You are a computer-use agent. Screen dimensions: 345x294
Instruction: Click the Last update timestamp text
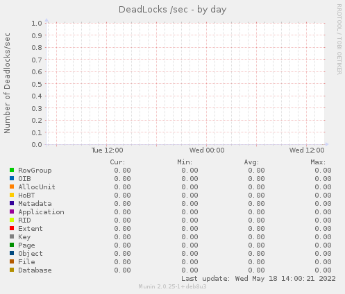coord(258,279)
